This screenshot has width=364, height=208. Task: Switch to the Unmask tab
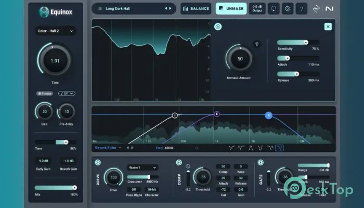point(231,8)
